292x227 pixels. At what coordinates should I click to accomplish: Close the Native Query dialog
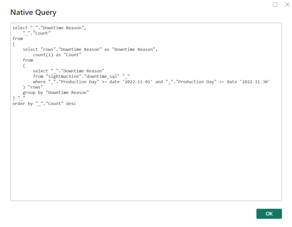click(x=287, y=5)
